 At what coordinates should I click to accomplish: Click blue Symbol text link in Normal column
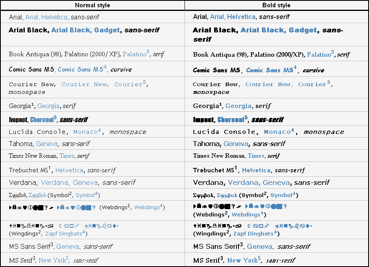pyautogui.click(x=86, y=195)
